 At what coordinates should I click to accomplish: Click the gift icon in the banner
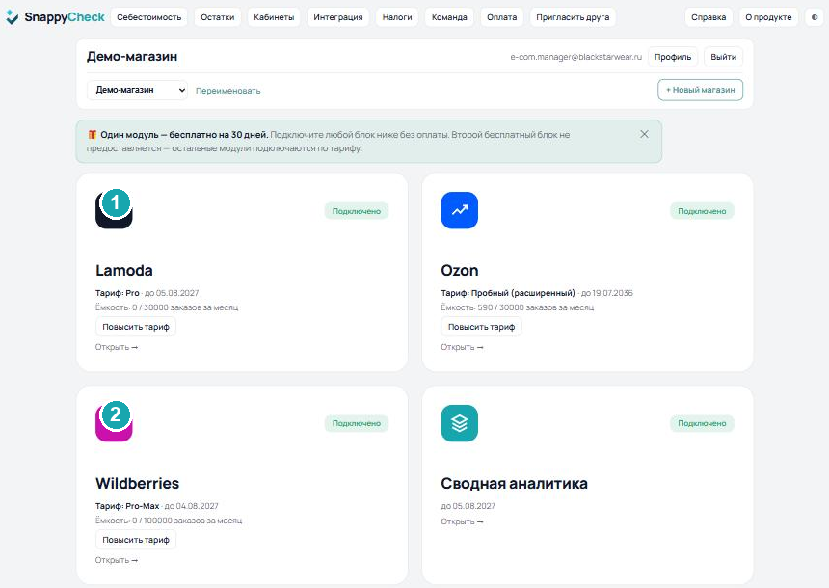(92, 135)
